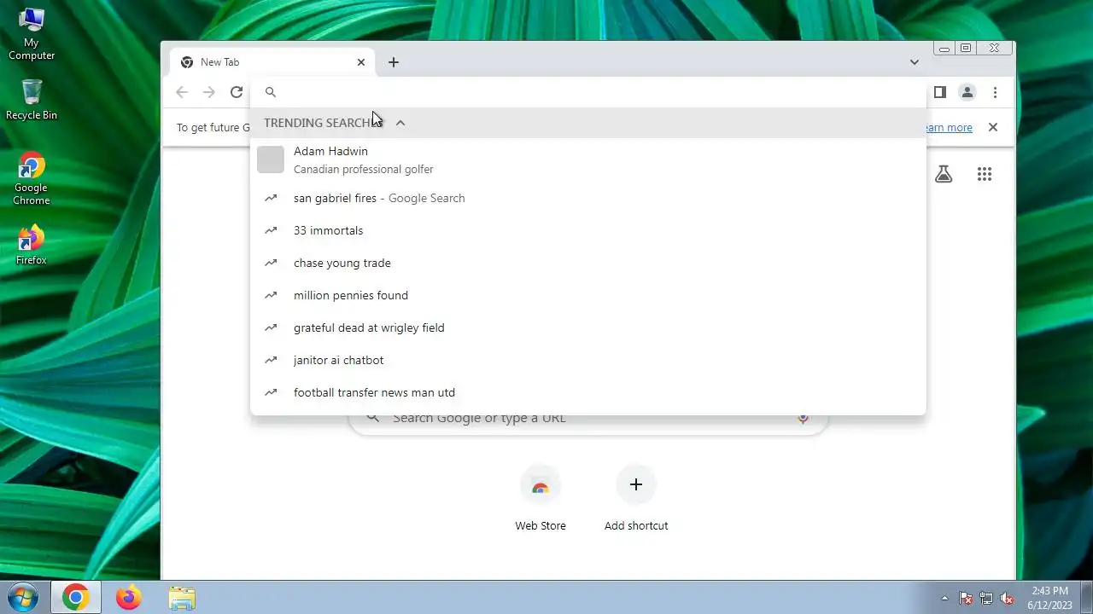Click Adam Hadwin thumbnail placeholder
The height and width of the screenshot is (614, 1093).
click(x=271, y=159)
